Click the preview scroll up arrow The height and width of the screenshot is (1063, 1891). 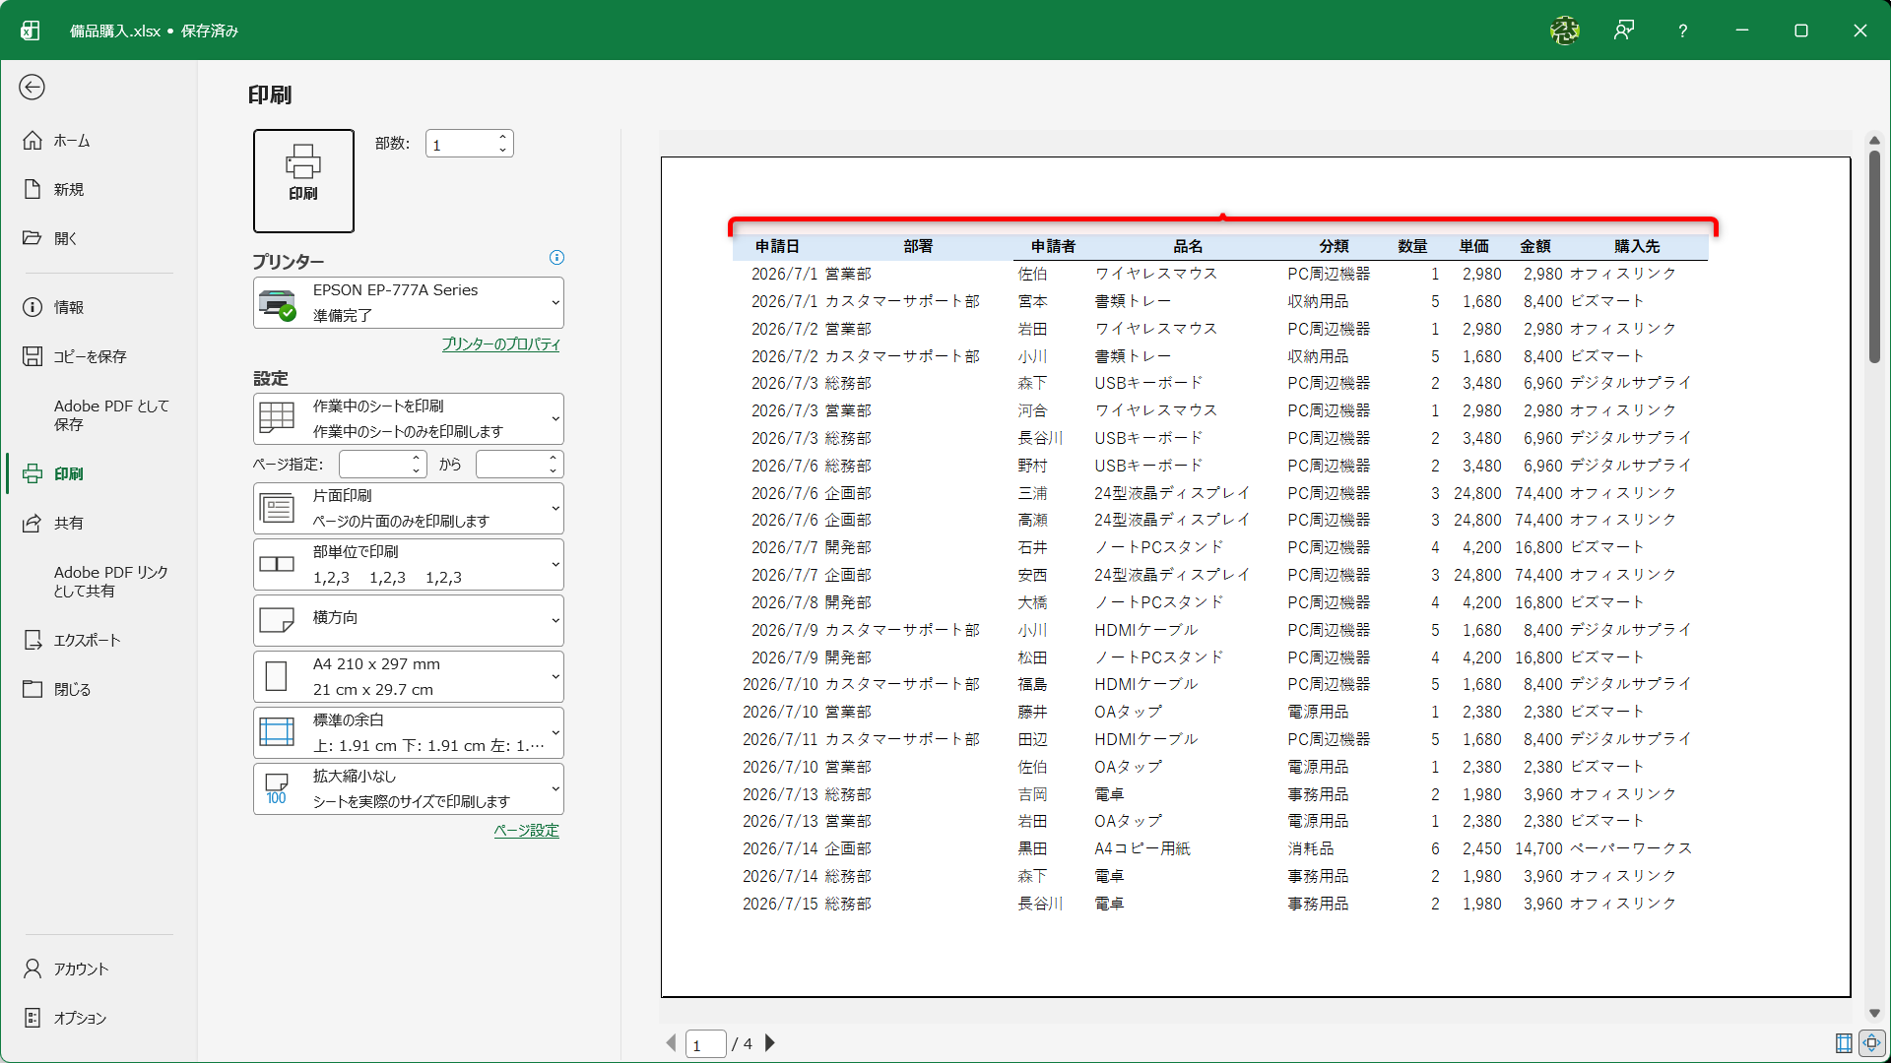pos(1874,140)
